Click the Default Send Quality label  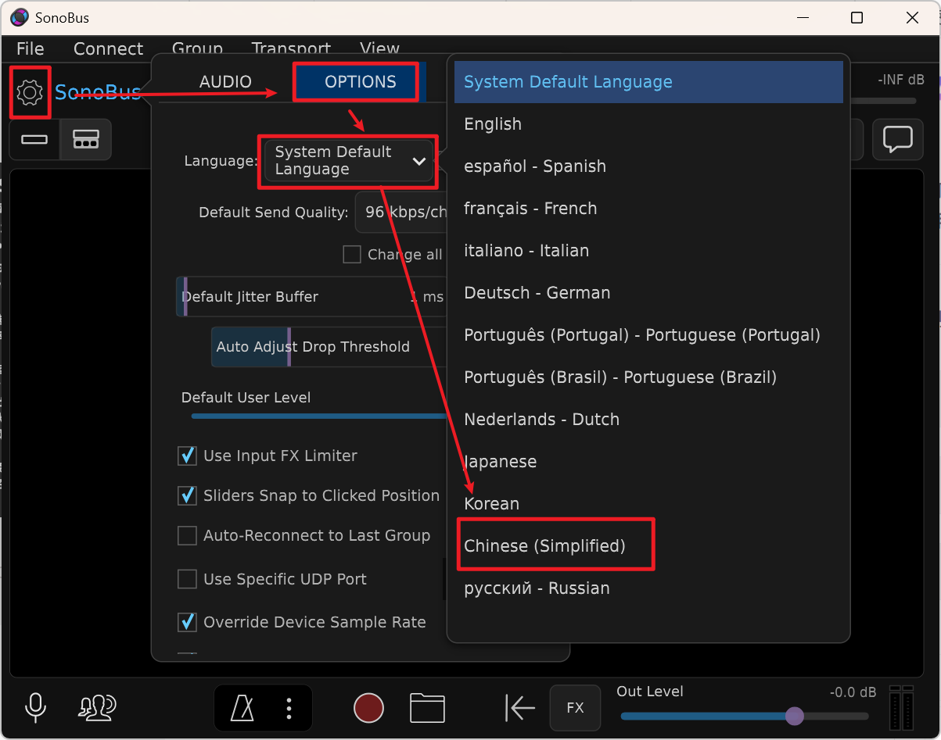tap(274, 213)
